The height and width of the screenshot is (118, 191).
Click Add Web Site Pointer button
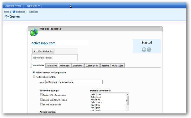(x=43, y=51)
